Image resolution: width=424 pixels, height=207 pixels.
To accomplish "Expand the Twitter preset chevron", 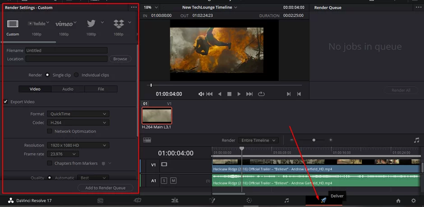I will 102,22.
